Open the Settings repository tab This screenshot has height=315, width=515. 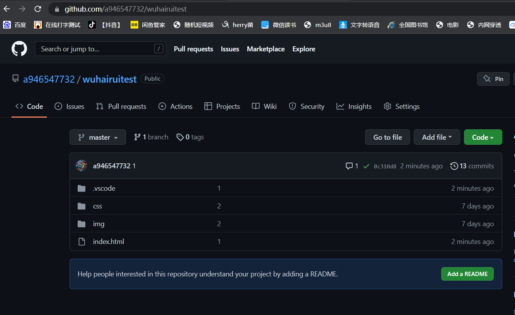coord(401,107)
